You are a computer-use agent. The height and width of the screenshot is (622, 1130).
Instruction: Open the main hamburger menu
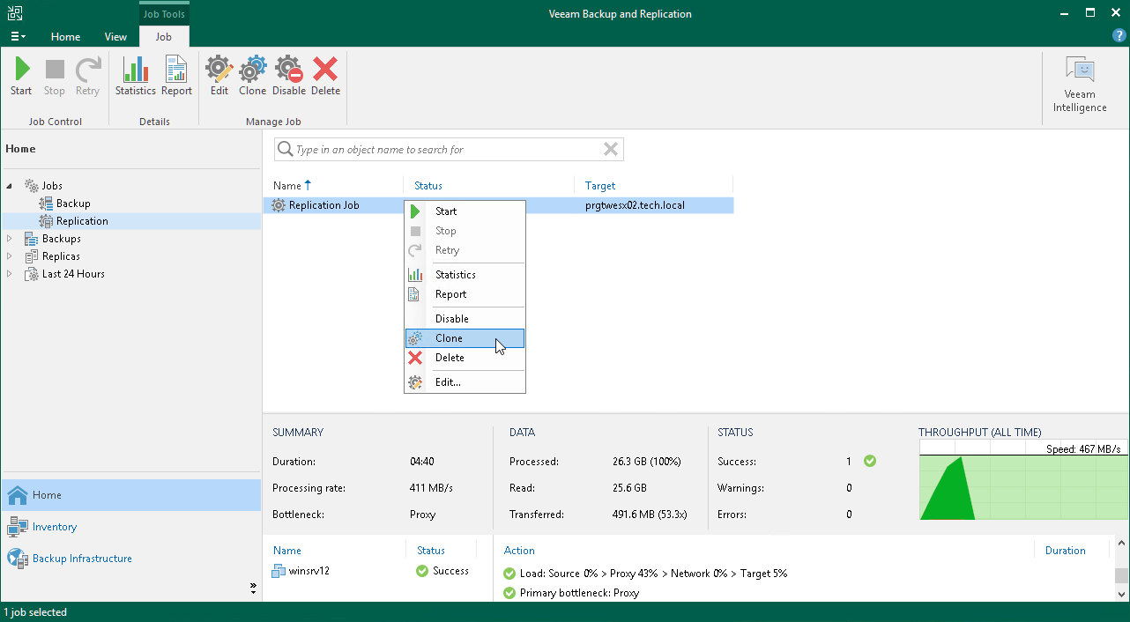tap(18, 37)
